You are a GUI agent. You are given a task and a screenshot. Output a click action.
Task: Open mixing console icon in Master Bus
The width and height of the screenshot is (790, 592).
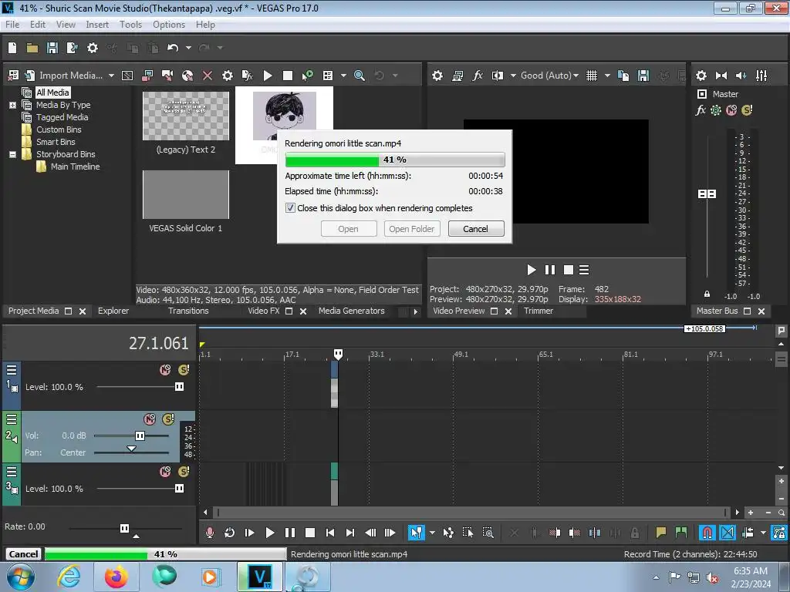761,76
